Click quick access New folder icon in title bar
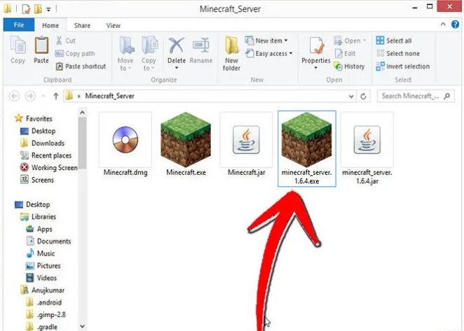The width and height of the screenshot is (464, 331). click(38, 9)
